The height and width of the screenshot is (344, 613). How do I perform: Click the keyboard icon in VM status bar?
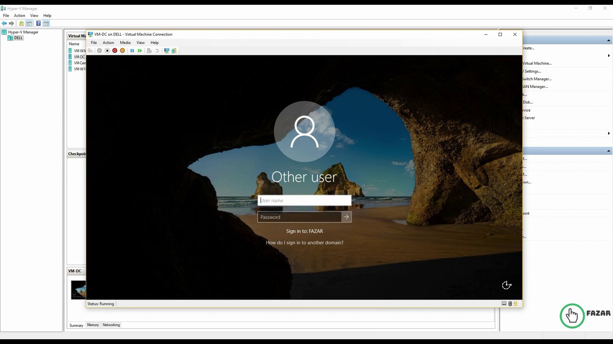tap(504, 304)
